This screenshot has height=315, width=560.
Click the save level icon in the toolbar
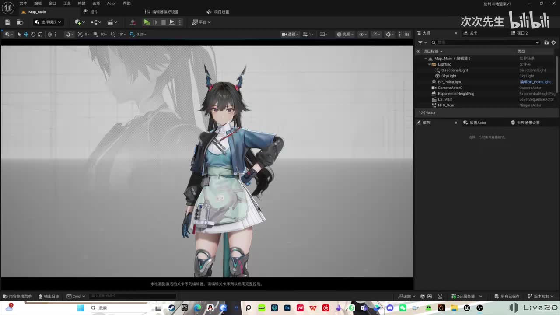click(7, 22)
